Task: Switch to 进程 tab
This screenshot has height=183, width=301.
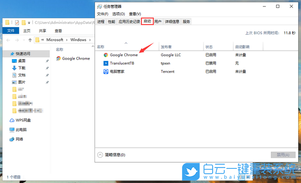Action: coord(101,22)
